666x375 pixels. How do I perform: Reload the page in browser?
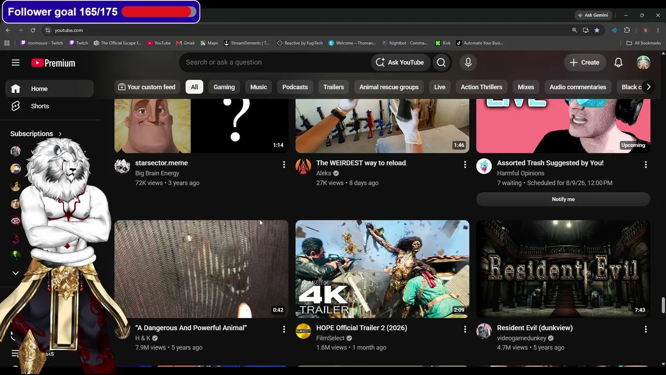33,30
